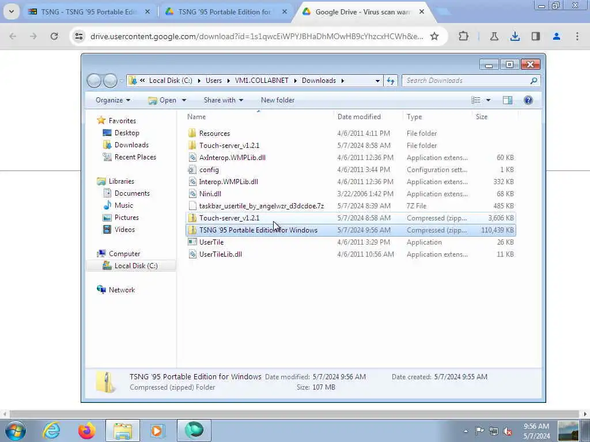Open Documents library in sidebar
590x442 pixels.
point(132,193)
